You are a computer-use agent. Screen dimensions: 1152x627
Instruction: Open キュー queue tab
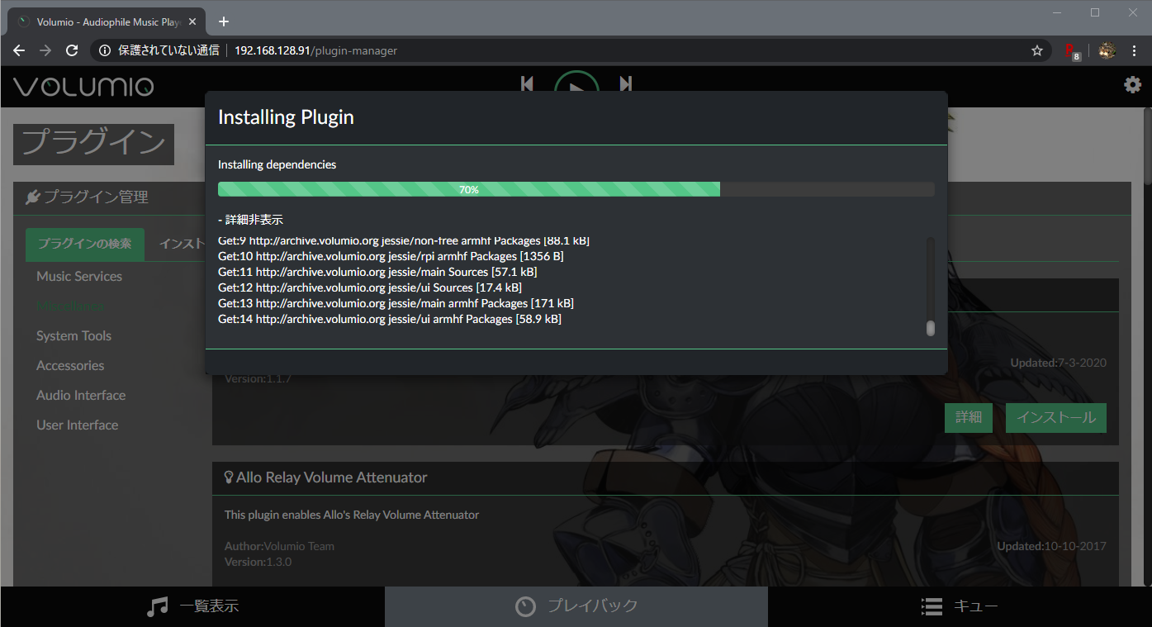[x=960, y=606]
